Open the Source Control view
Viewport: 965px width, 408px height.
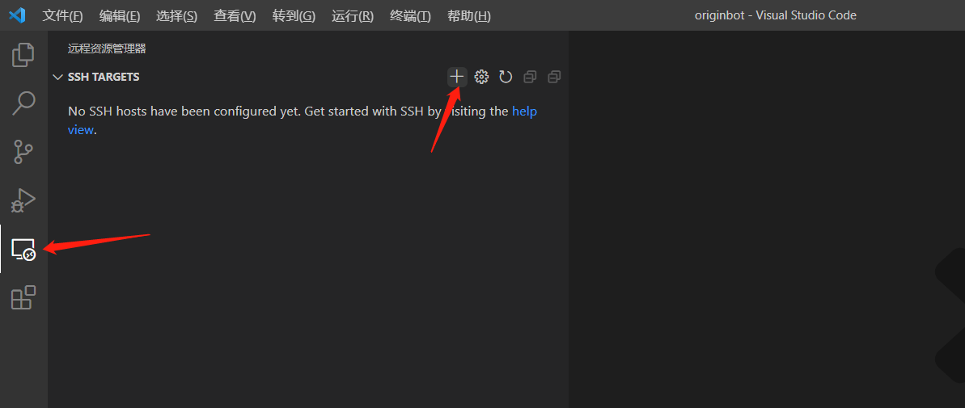click(23, 151)
